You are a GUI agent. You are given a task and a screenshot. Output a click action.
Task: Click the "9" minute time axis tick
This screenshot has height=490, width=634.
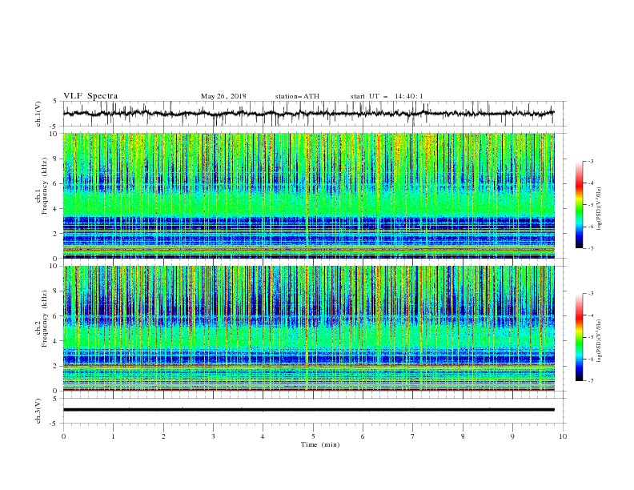(512, 436)
